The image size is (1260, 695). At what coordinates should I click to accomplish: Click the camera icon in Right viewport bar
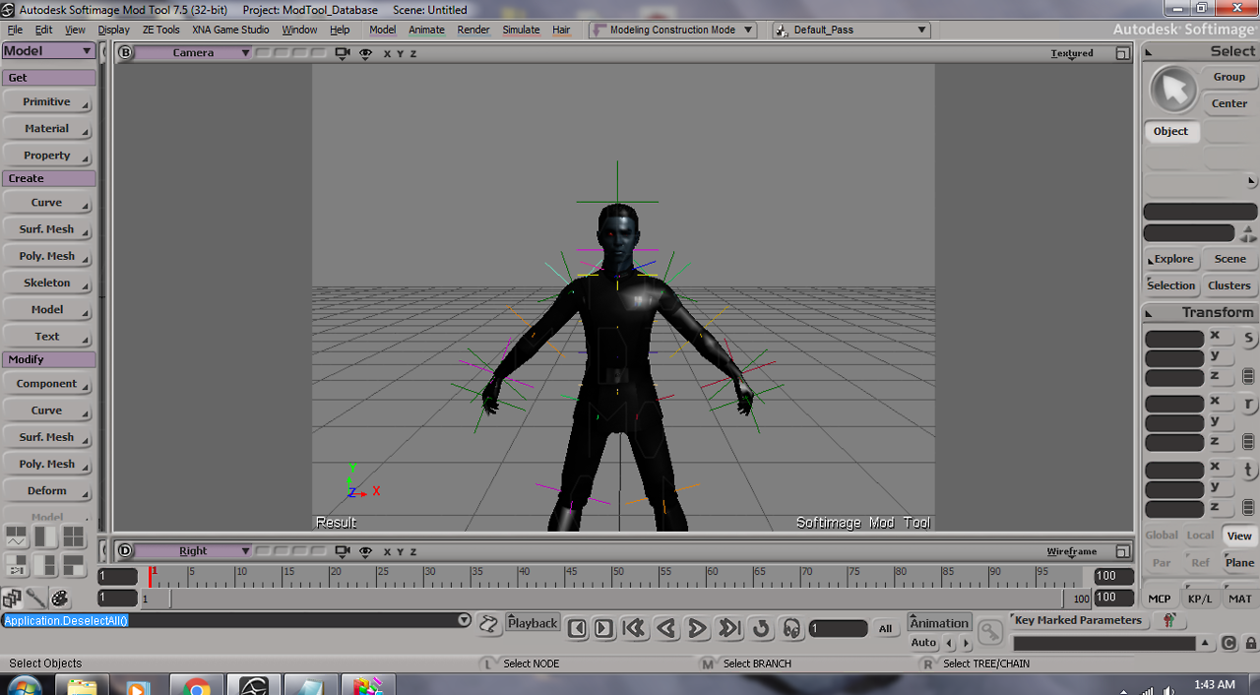tap(343, 551)
